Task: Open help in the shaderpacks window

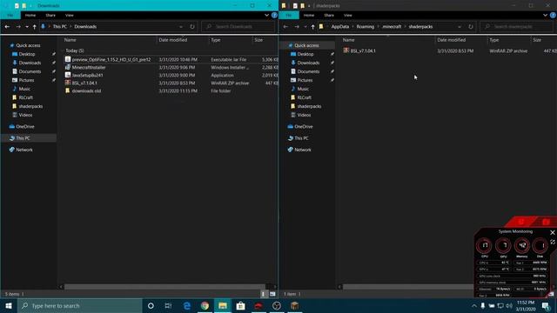Action: click(554, 16)
